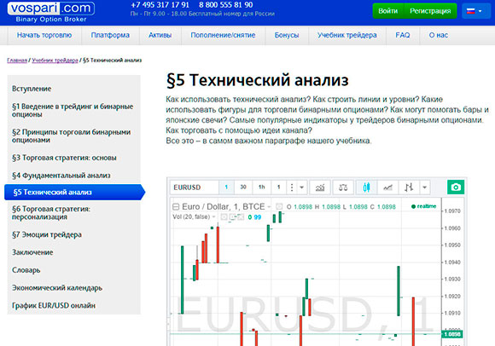Viewport: 495px width, 346px height.
Task: Click the vospari.com logo
Action: pyautogui.click(x=51, y=12)
